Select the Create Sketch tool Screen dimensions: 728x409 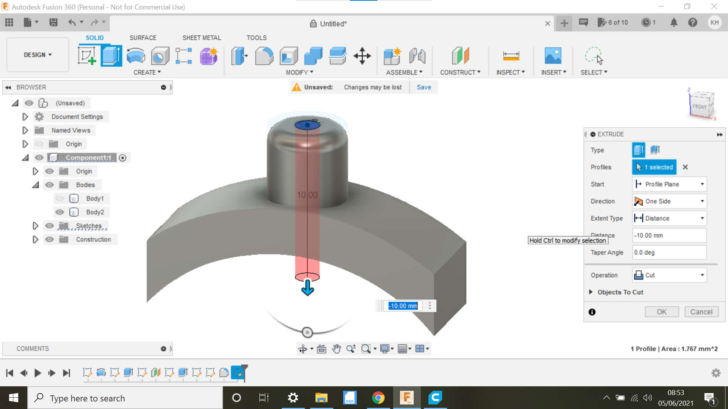[88, 55]
